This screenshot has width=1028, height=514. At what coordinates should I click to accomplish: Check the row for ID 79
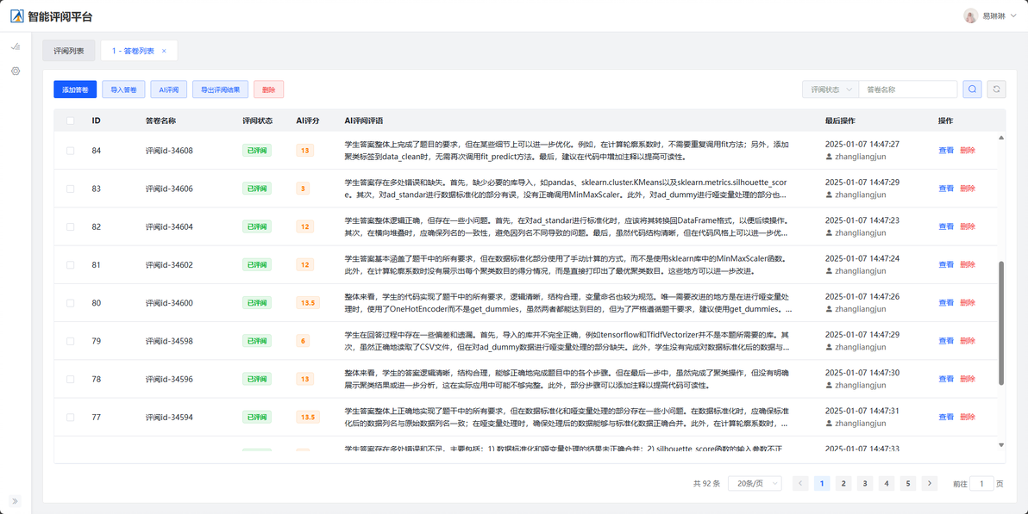pyautogui.click(x=70, y=340)
